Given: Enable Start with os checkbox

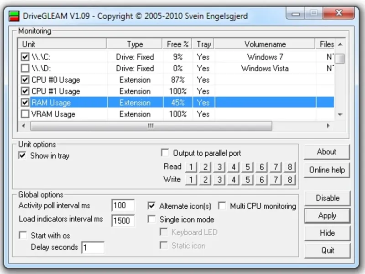Looking at the screenshot, I should pyautogui.click(x=23, y=235).
